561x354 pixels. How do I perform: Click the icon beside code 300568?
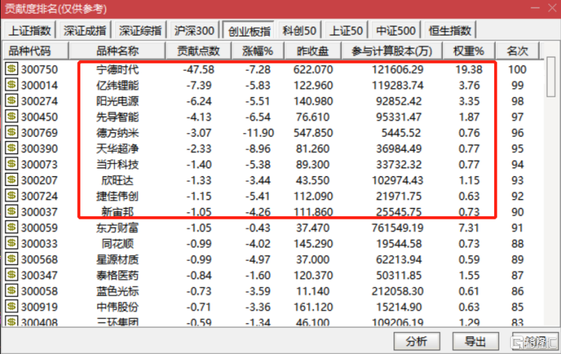click(11, 259)
